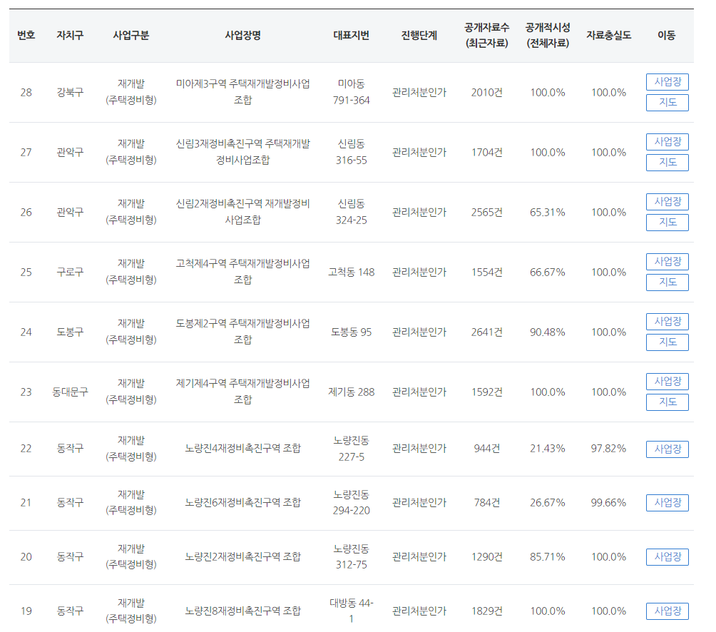Click the 1829건 document count
Screen dimensions: 716x632
pyautogui.click(x=487, y=611)
